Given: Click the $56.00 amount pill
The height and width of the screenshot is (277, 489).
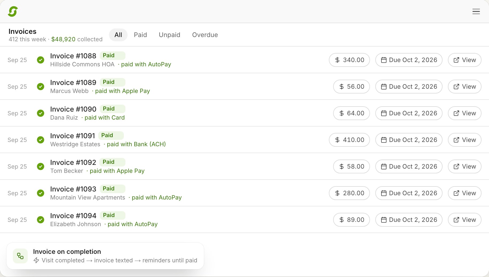Looking at the screenshot, I should tap(351, 87).
